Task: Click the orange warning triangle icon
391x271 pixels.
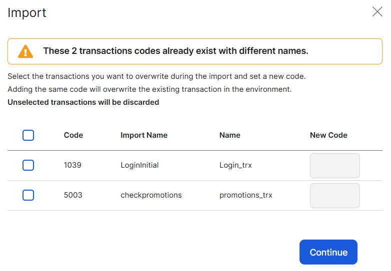Action: point(25,51)
